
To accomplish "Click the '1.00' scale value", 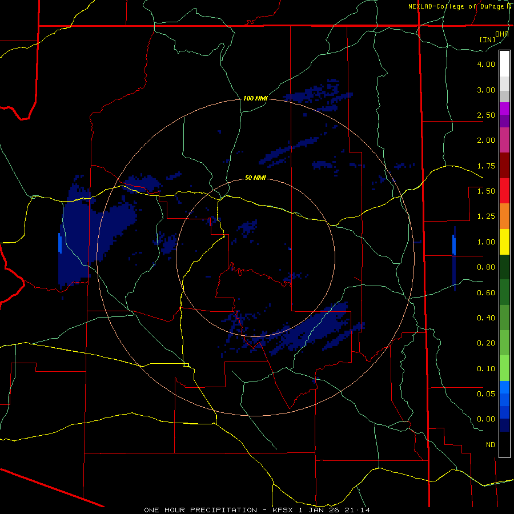I will point(486,242).
